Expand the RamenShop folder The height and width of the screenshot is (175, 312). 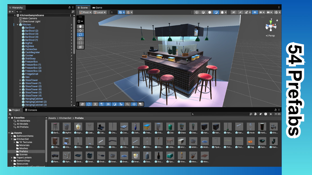pos(12,161)
